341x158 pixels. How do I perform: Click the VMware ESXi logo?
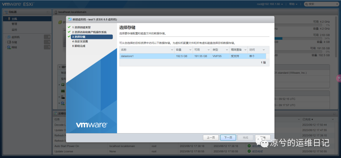pyautogui.click(x=18, y=4)
